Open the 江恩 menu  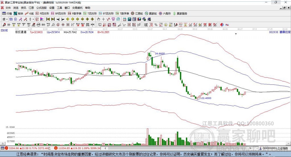31,8
